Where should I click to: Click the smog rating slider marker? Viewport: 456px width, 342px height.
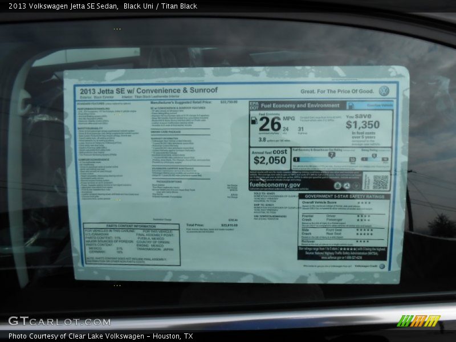[374, 156]
